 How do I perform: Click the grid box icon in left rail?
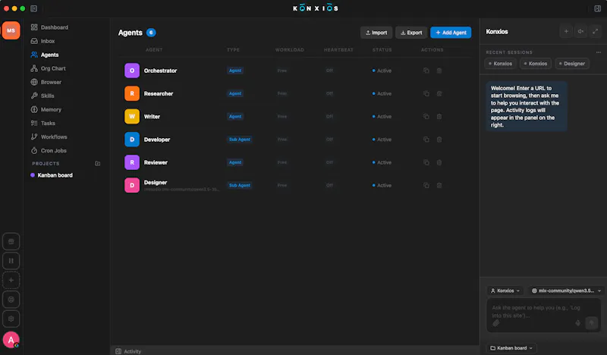(x=11, y=242)
